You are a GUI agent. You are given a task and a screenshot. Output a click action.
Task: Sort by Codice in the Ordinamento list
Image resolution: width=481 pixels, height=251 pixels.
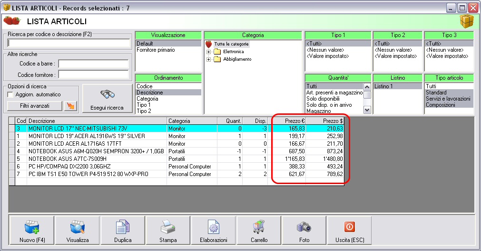click(x=168, y=86)
